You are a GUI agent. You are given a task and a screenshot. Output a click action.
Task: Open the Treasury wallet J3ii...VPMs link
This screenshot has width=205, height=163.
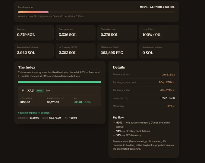pyautogui.click(x=166, y=90)
